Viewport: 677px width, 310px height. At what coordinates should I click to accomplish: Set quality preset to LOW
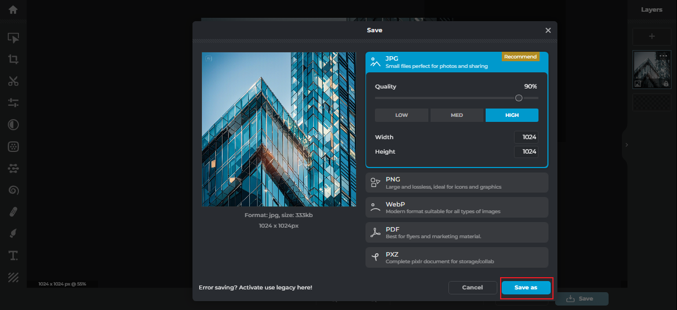402,115
